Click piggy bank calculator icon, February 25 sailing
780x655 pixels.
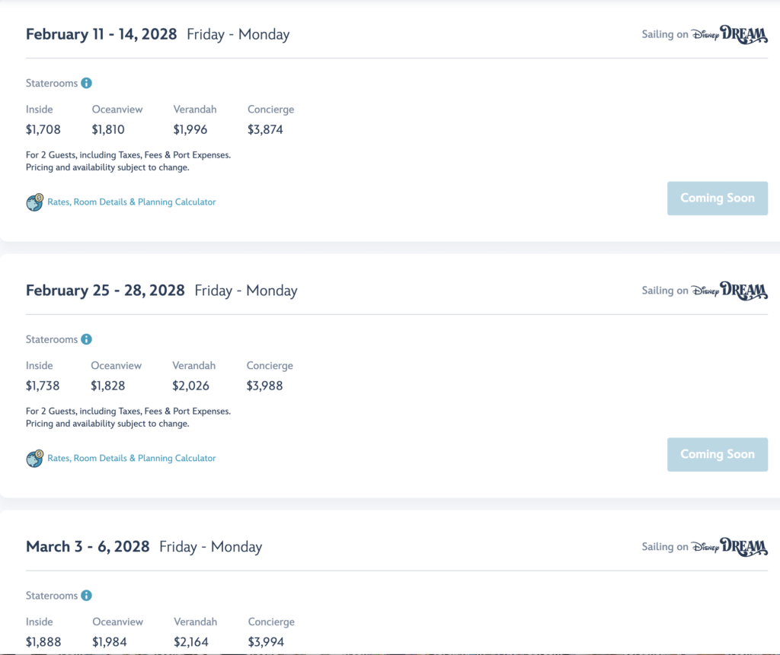pyautogui.click(x=35, y=459)
